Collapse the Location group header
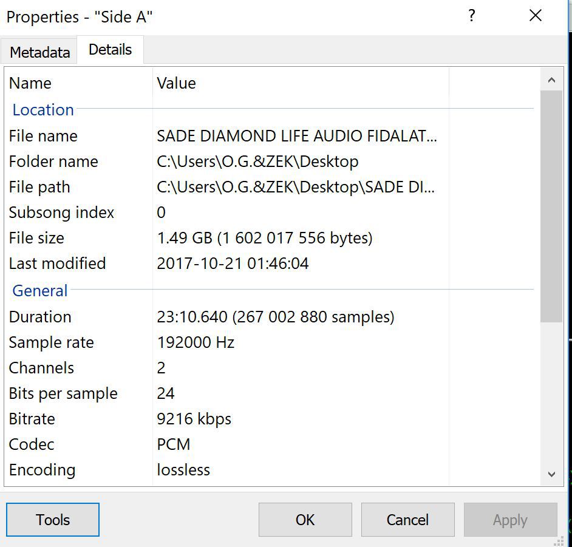The height and width of the screenshot is (547, 572). (x=43, y=110)
